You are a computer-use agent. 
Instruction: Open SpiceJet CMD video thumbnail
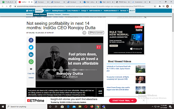click(141, 80)
